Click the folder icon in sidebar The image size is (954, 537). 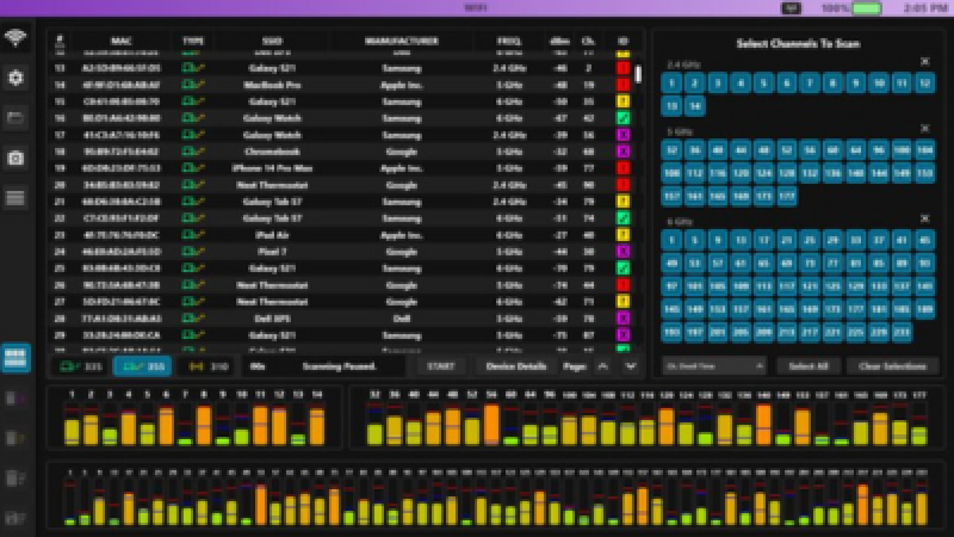[15, 118]
